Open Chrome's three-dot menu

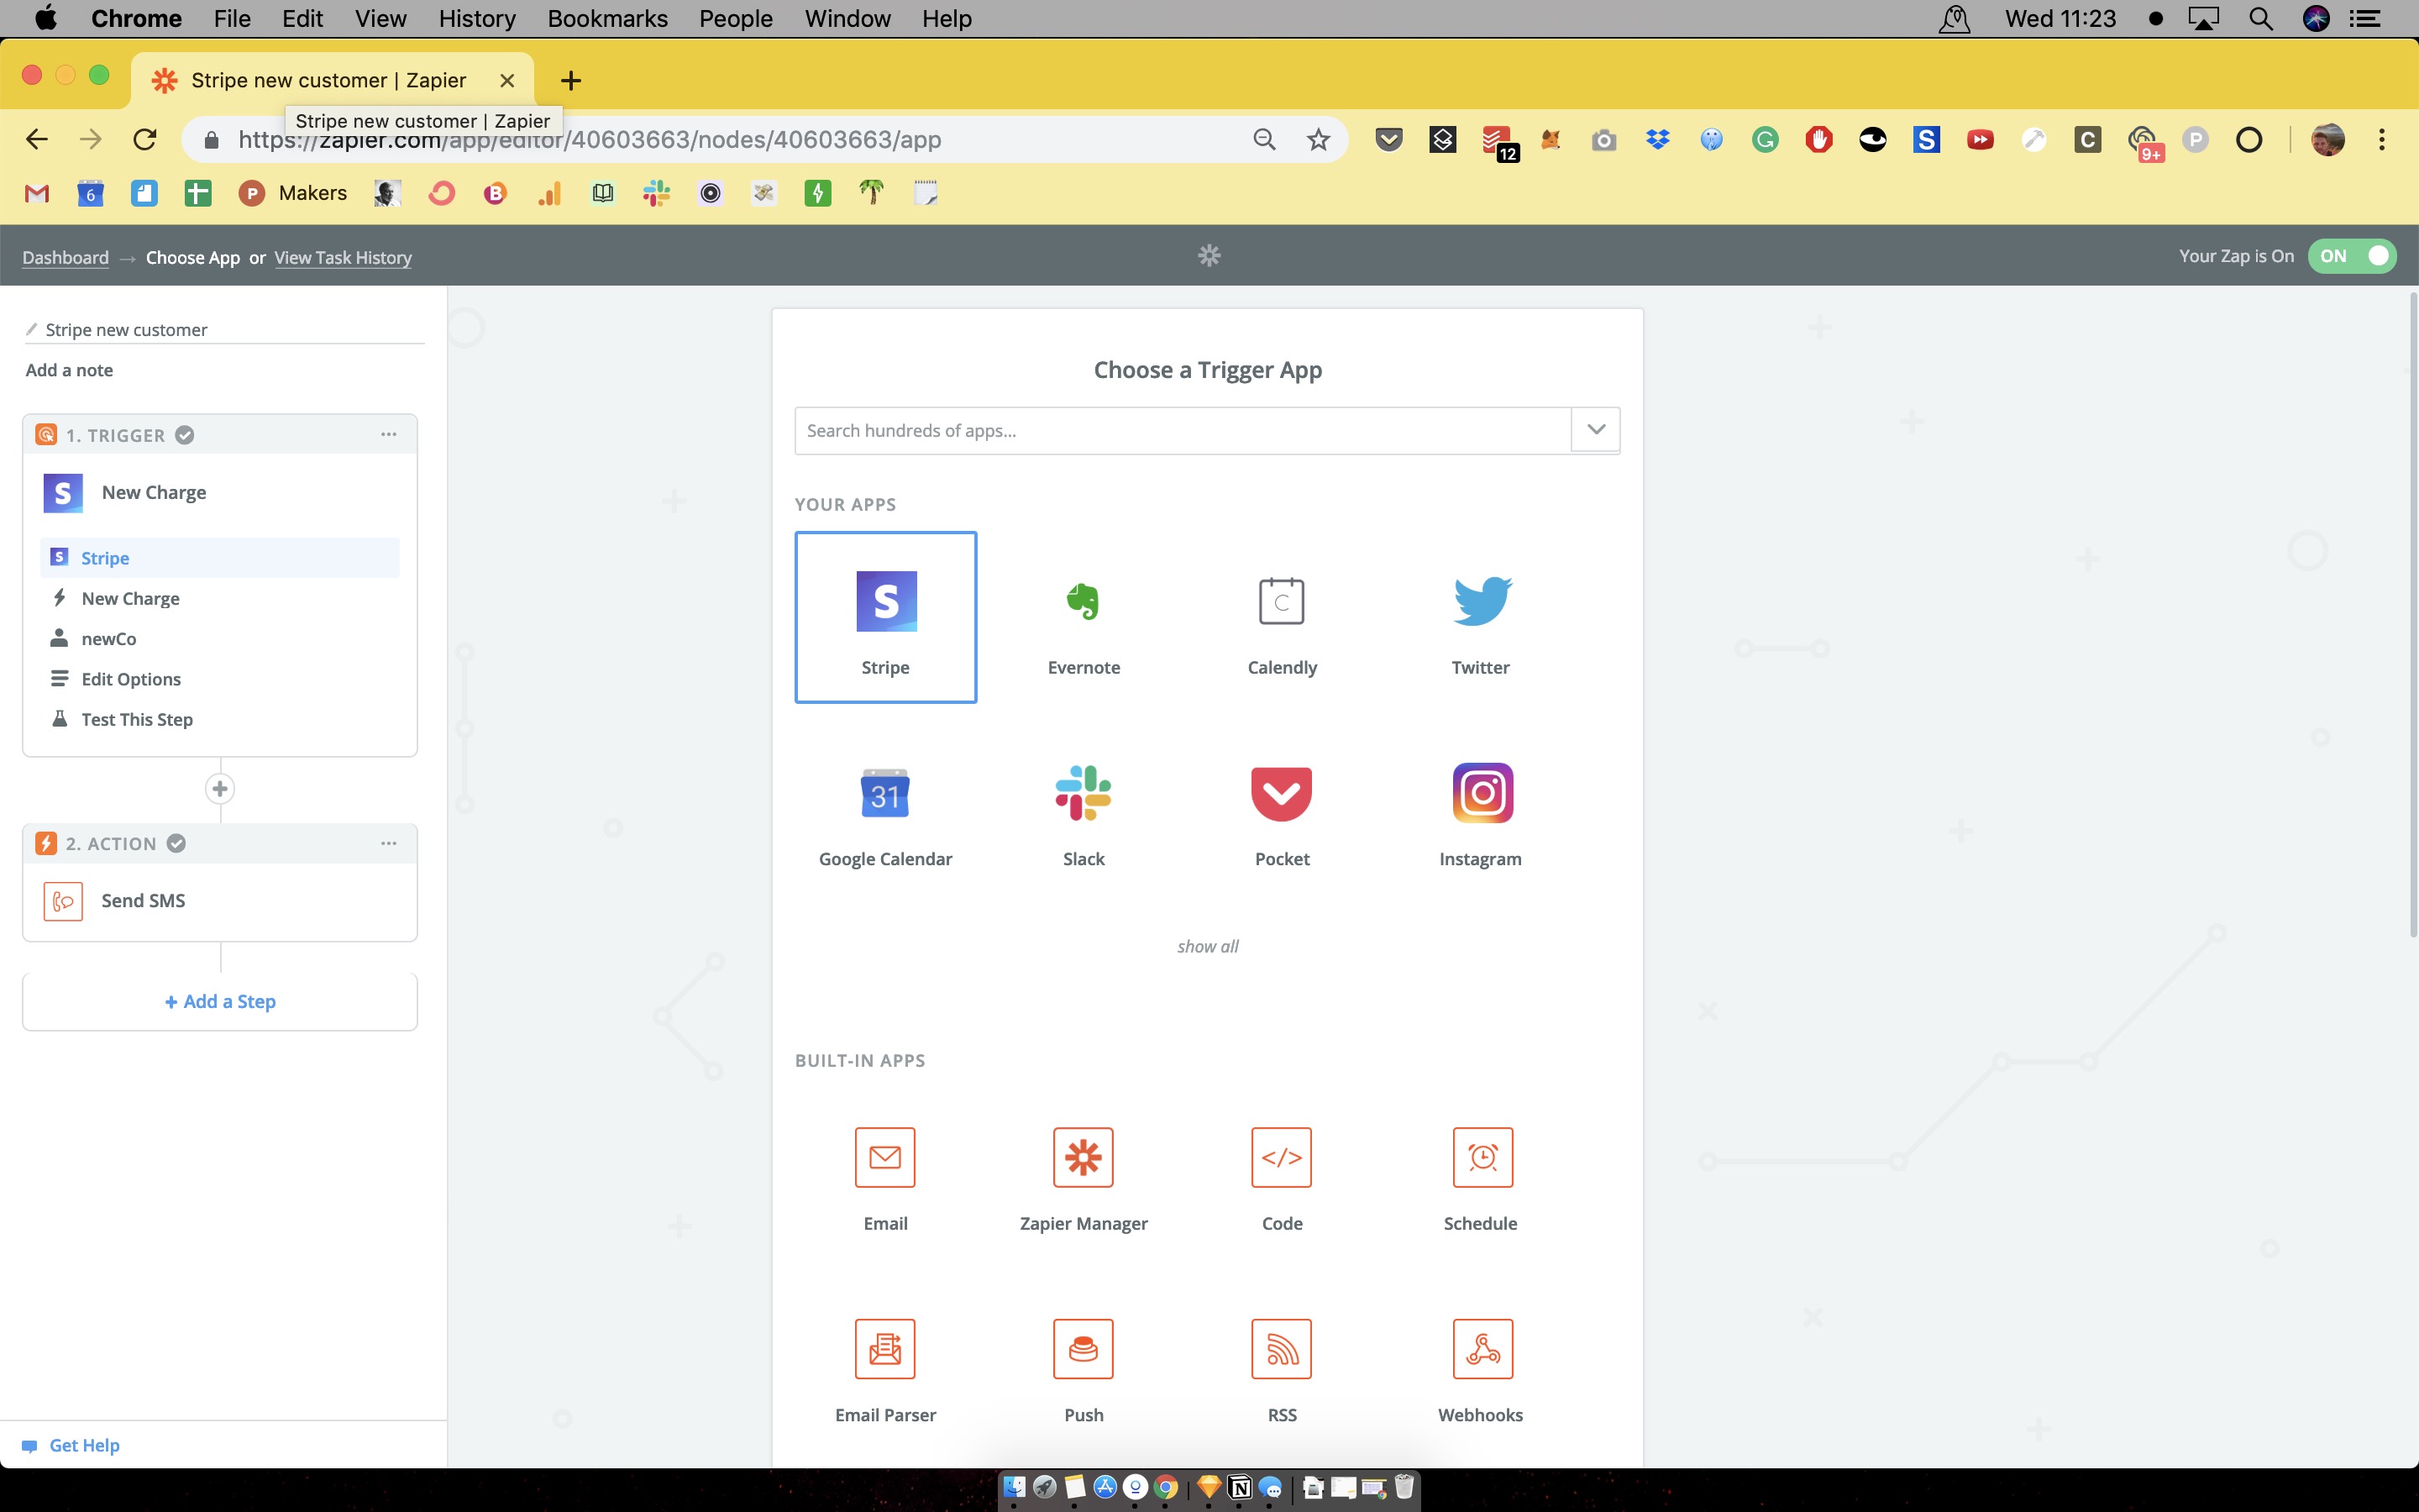pos(2382,140)
